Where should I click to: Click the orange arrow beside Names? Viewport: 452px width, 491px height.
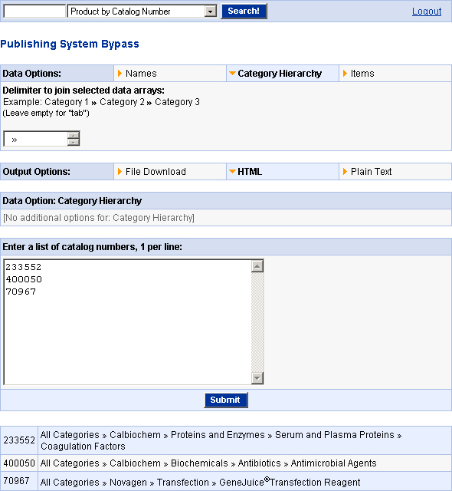coord(120,74)
